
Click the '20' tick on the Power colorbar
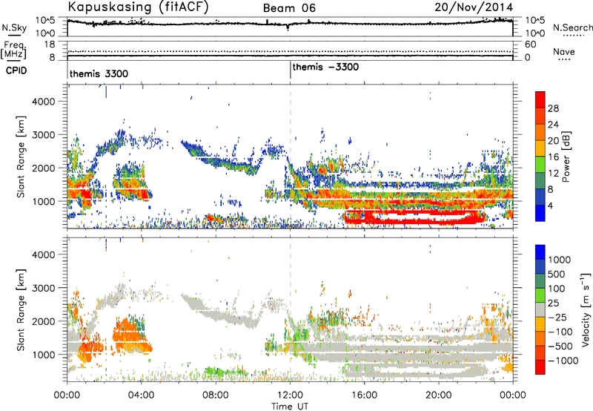[x=553, y=141]
